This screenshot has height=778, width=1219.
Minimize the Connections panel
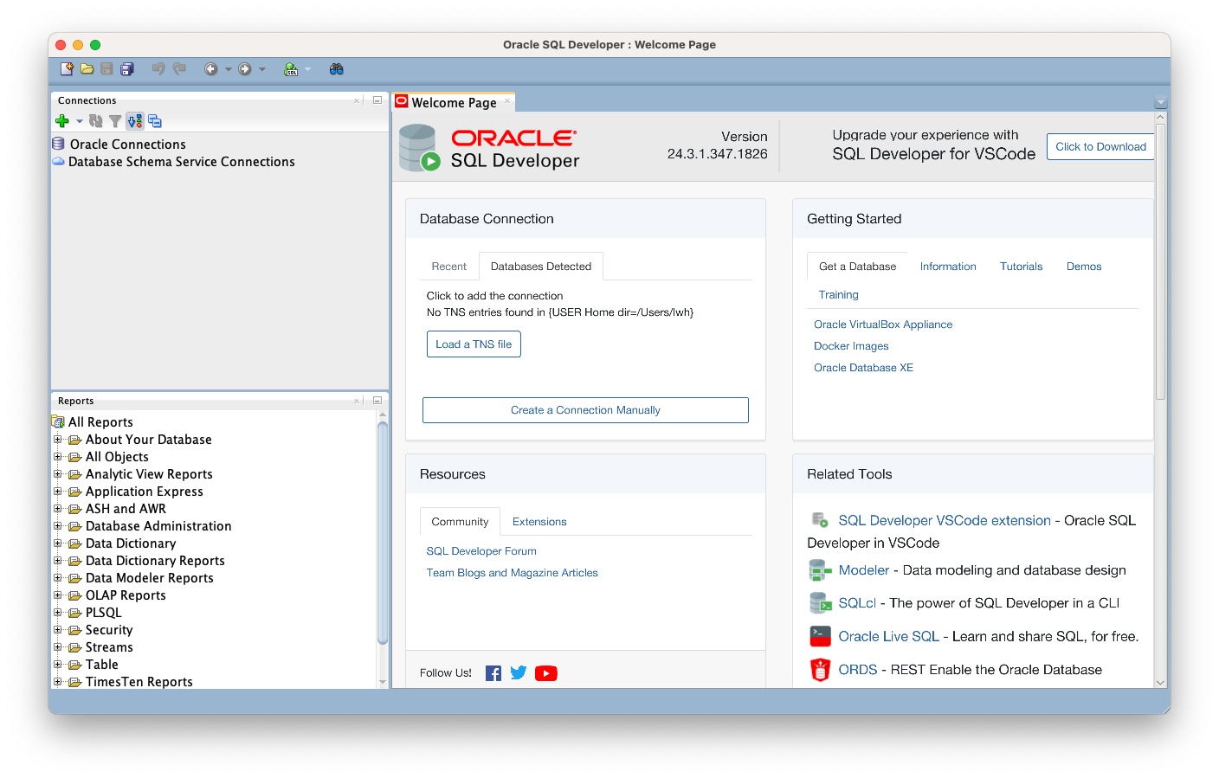[377, 100]
